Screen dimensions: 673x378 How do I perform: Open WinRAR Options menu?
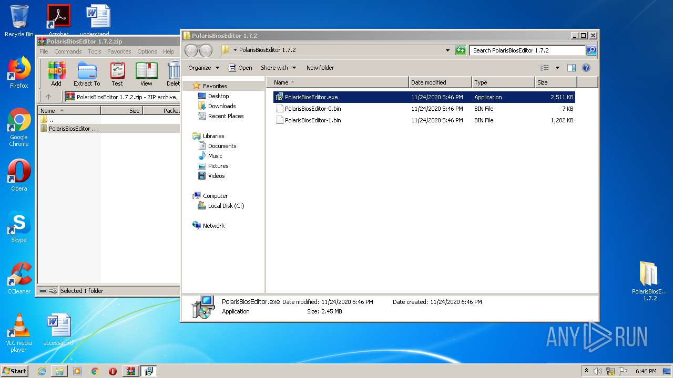(147, 51)
